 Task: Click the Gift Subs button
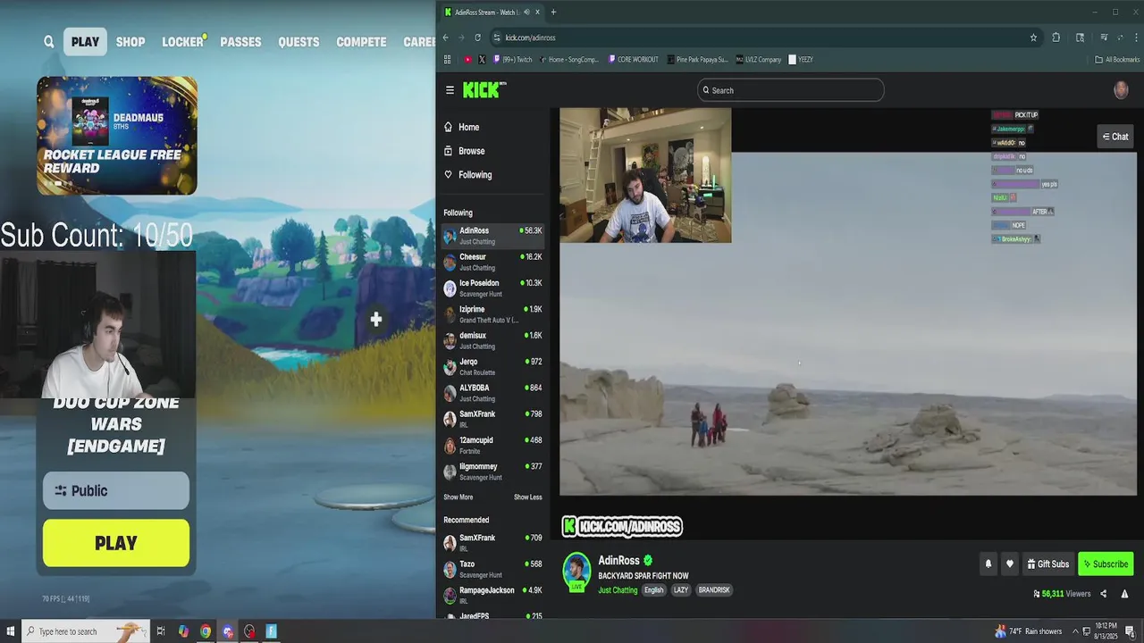point(1048,564)
